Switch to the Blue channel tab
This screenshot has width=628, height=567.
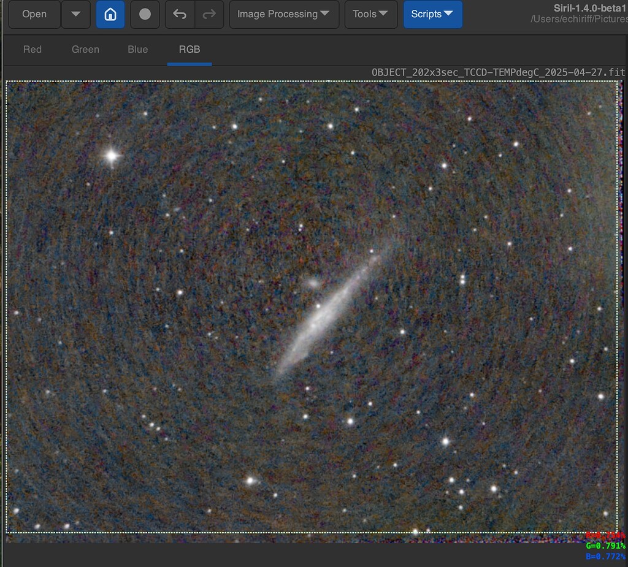coord(137,49)
